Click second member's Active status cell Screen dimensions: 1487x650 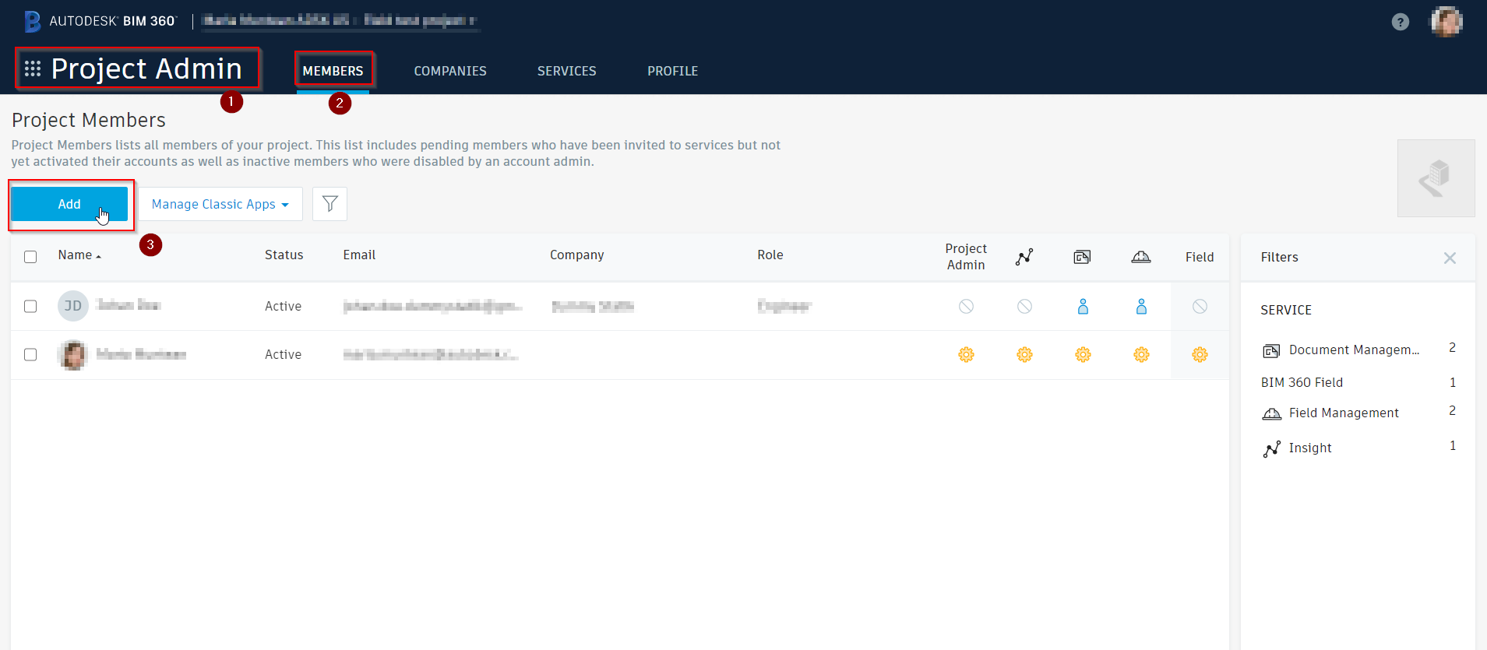coord(283,355)
